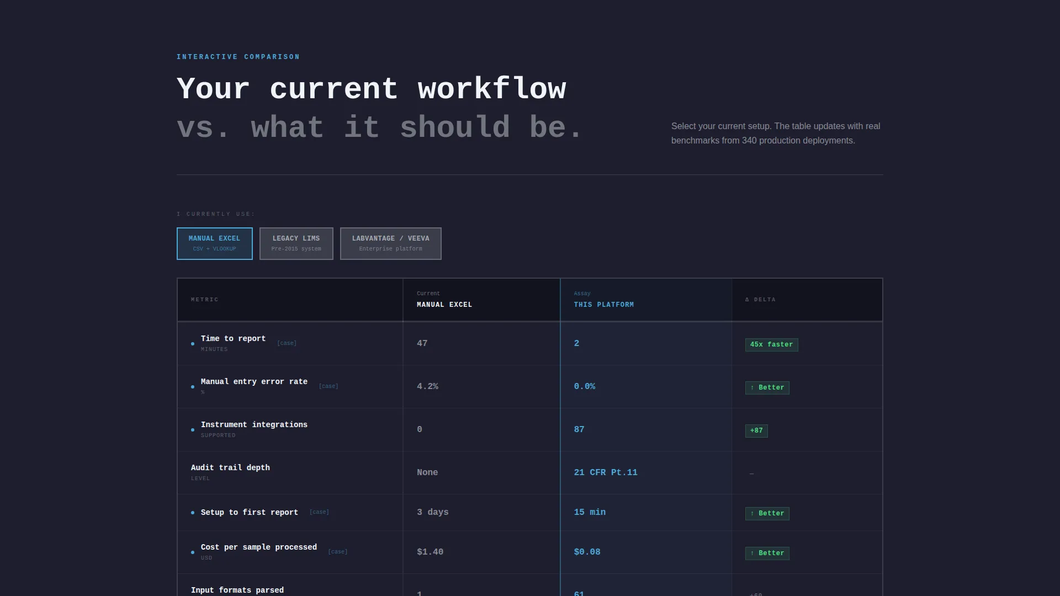
Task: Click the METRIC column header
Action: (205, 300)
